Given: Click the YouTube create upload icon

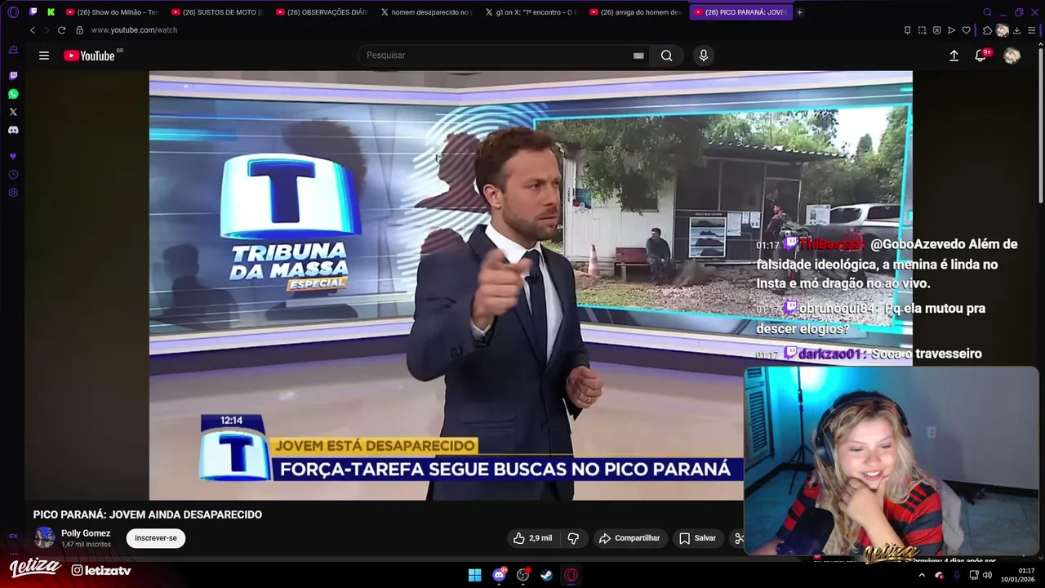Looking at the screenshot, I should (954, 56).
